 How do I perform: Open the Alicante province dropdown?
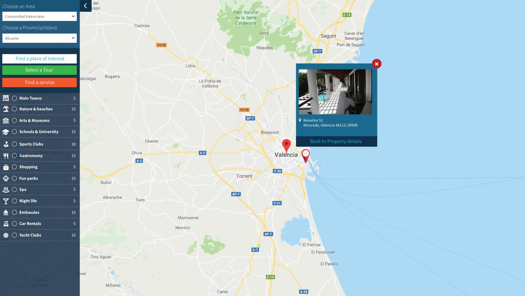[40, 38]
